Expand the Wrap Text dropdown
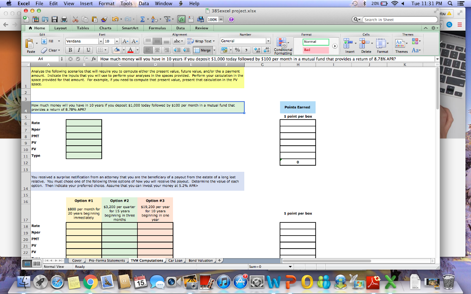Viewport: 471px width, 294px height. click(x=213, y=41)
